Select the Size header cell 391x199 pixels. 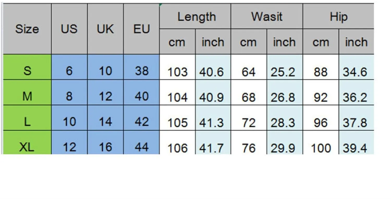click(x=27, y=29)
